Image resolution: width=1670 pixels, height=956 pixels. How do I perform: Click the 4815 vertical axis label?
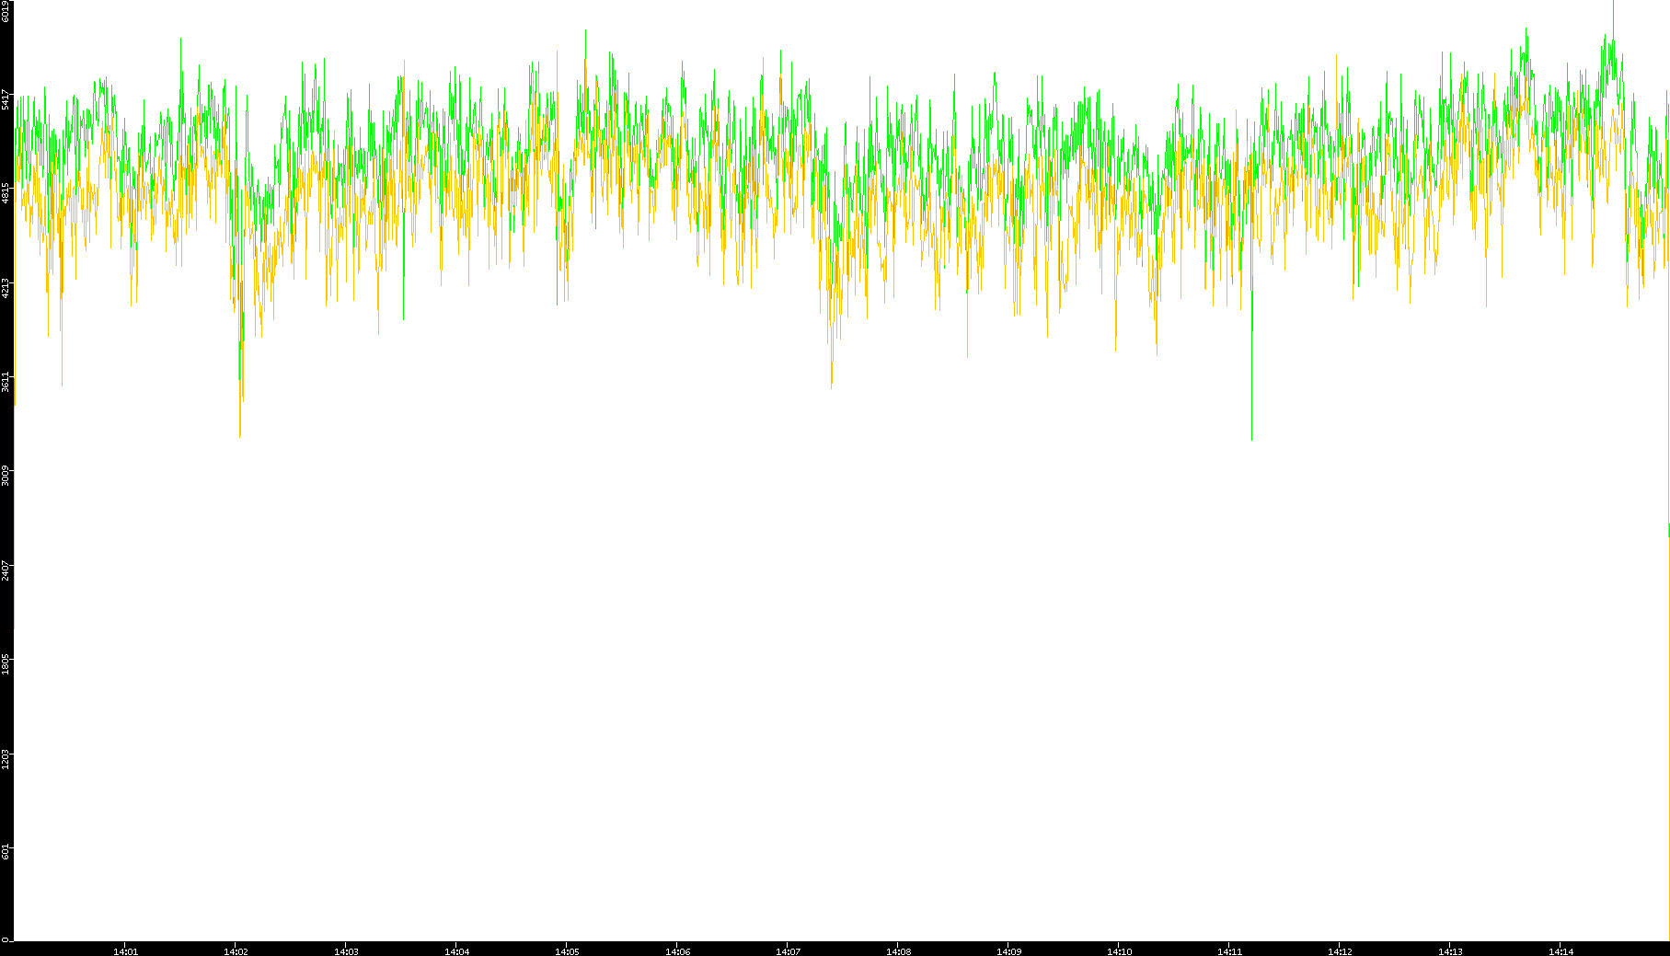pyautogui.click(x=6, y=193)
